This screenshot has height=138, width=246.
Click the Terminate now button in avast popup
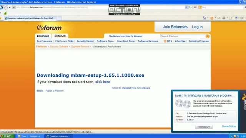(204, 127)
